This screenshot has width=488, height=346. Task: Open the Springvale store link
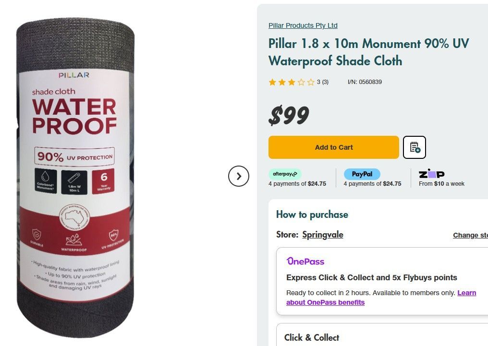coord(322,235)
